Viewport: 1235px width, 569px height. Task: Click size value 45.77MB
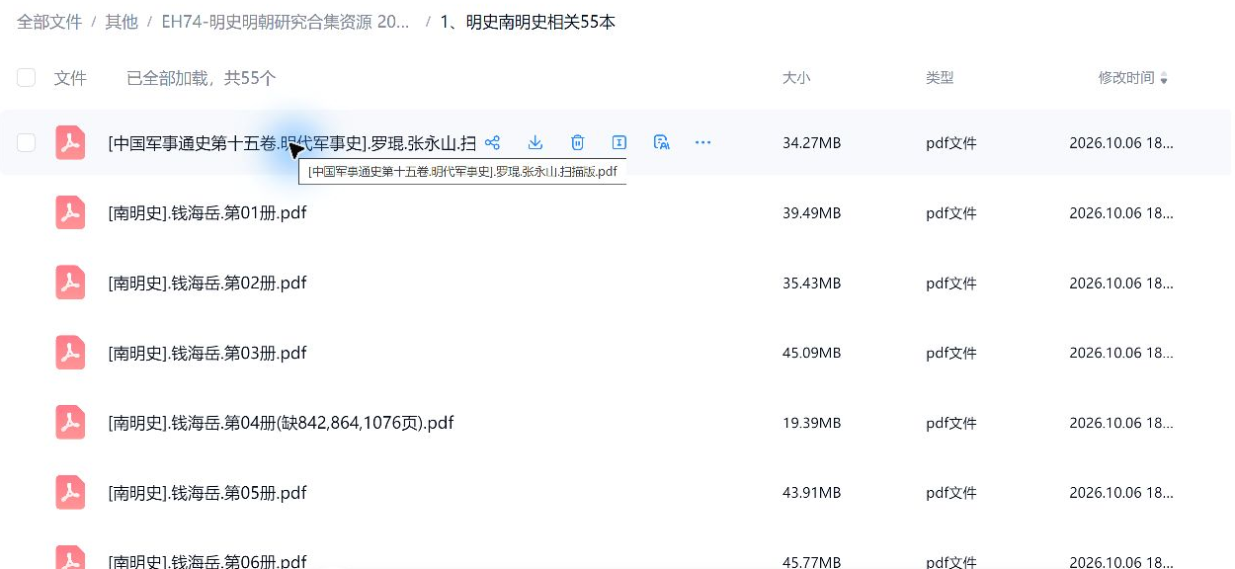coord(812,561)
